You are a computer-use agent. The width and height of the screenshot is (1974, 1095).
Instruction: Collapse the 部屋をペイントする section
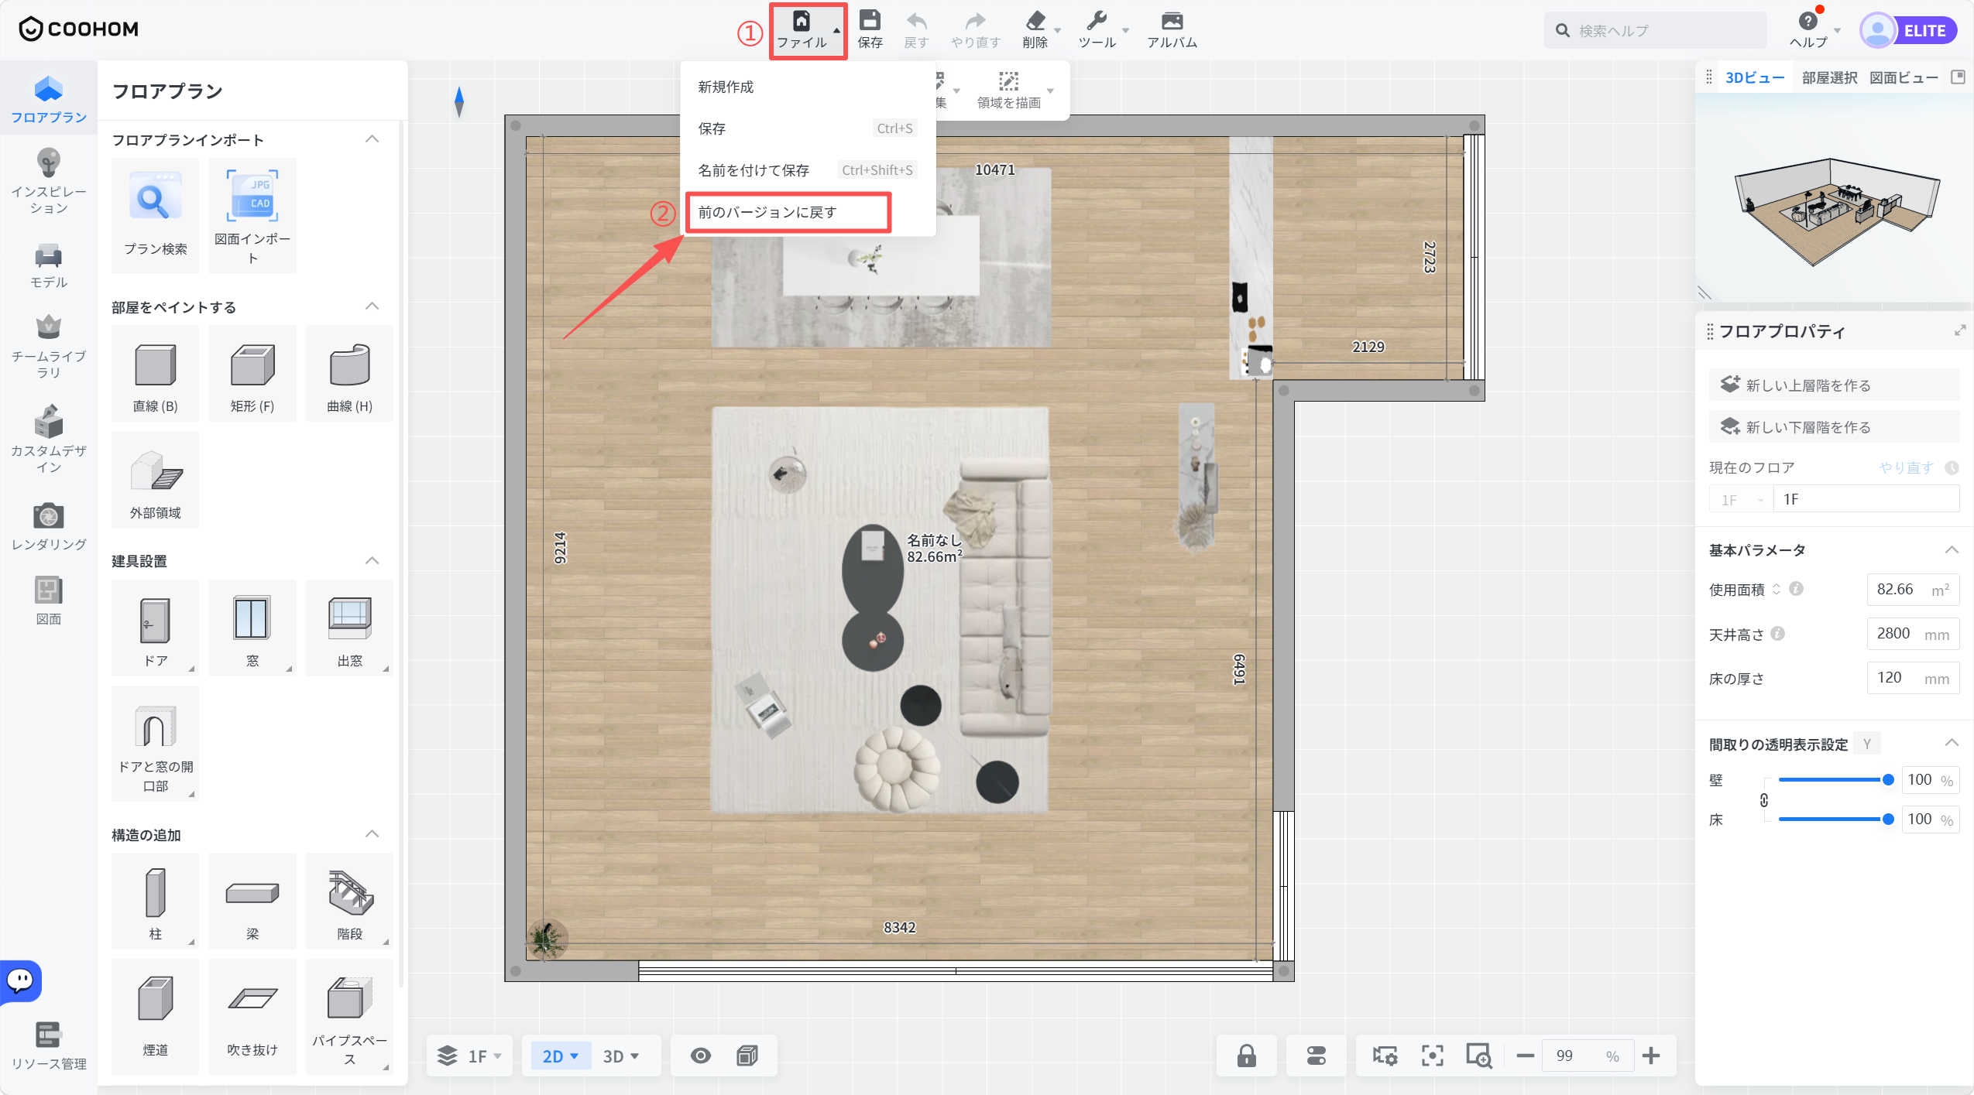[372, 306]
